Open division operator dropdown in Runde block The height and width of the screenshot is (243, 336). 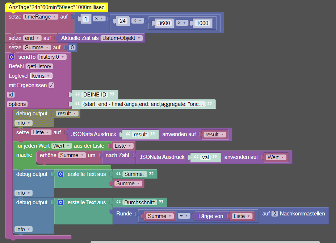point(184,216)
